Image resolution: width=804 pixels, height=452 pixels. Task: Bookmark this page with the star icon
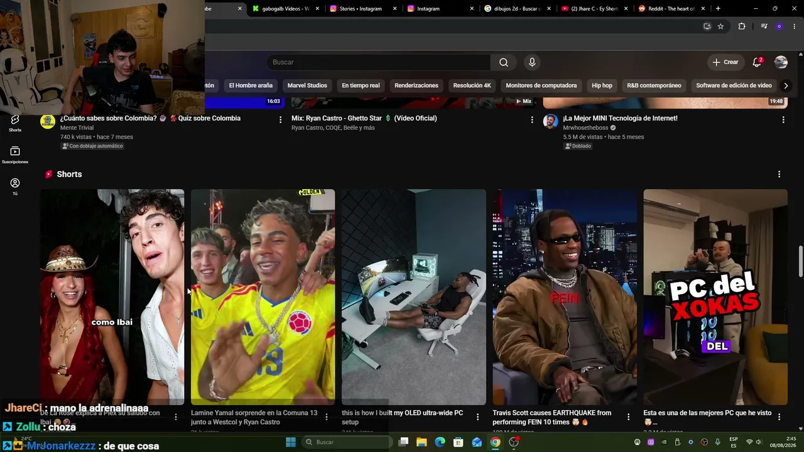pos(720,26)
